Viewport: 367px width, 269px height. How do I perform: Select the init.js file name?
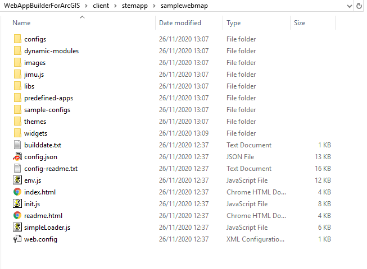tap(32, 204)
